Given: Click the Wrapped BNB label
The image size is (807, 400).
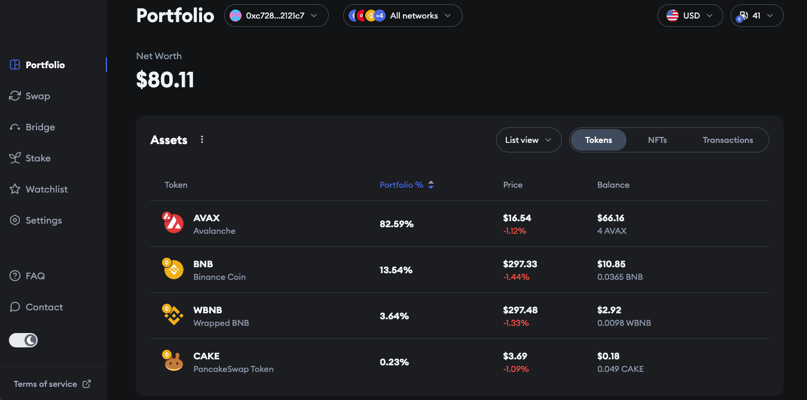Looking at the screenshot, I should [221, 323].
